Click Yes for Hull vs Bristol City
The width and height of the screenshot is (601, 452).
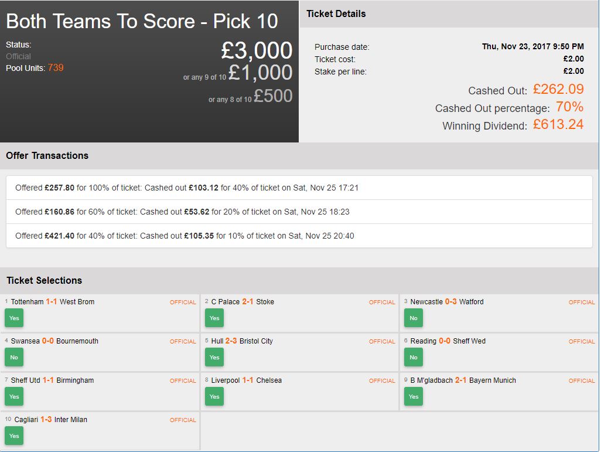coord(214,357)
